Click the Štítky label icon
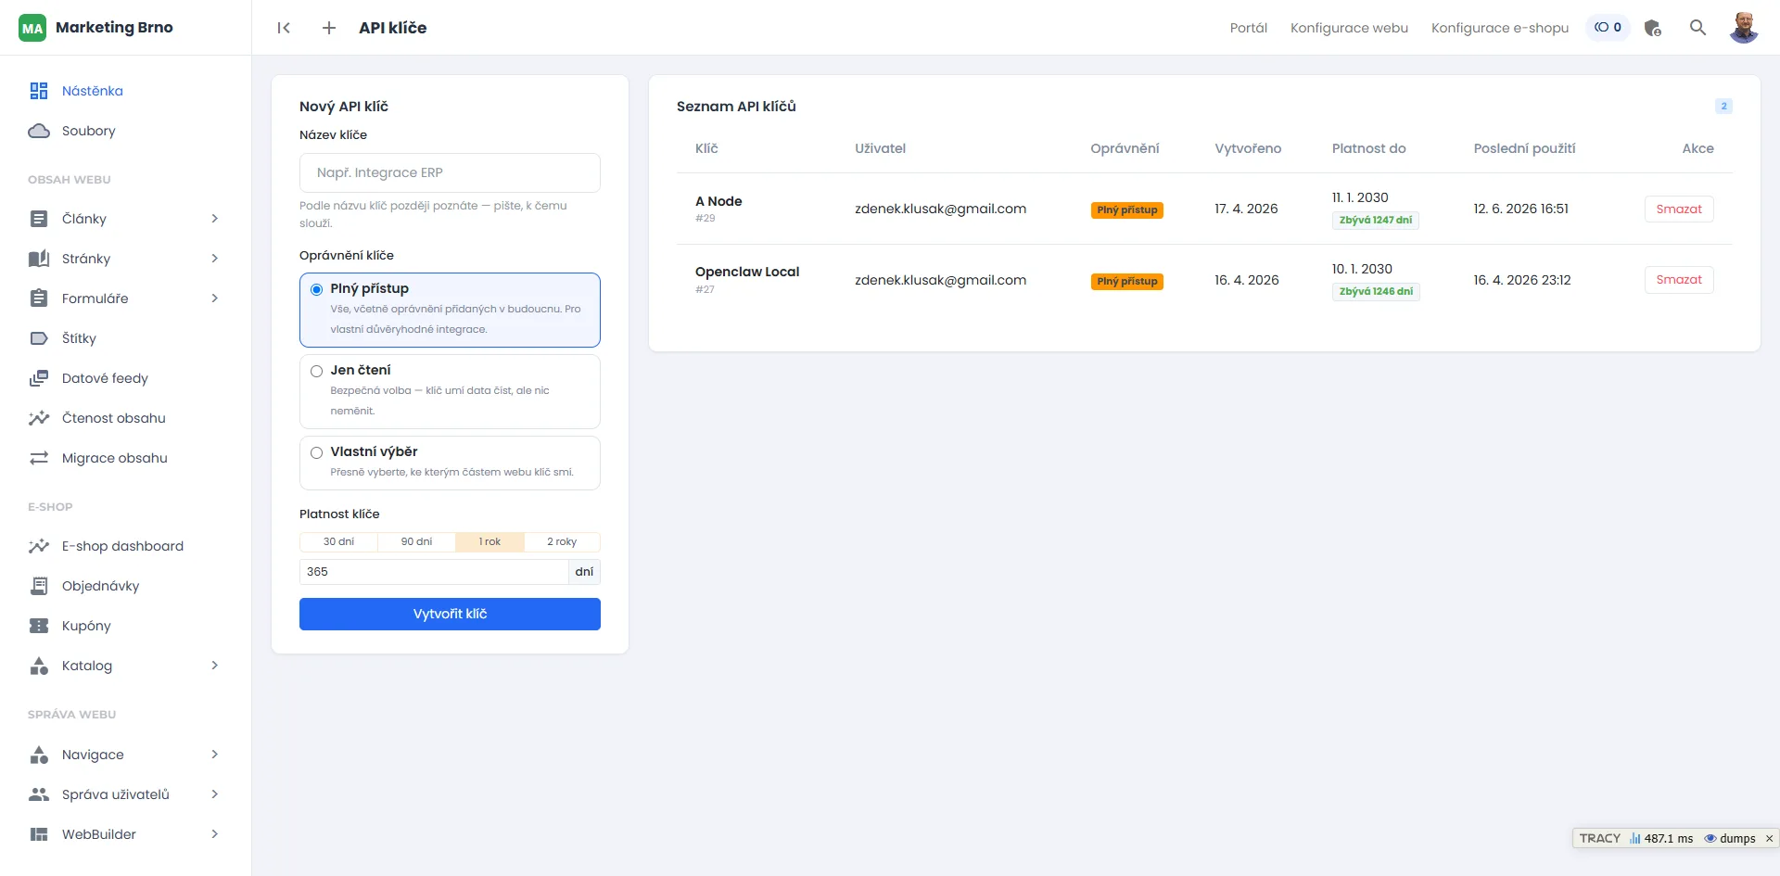This screenshot has width=1780, height=876. (39, 338)
